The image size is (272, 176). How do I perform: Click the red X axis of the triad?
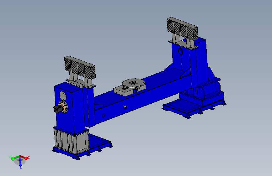coord(24,157)
